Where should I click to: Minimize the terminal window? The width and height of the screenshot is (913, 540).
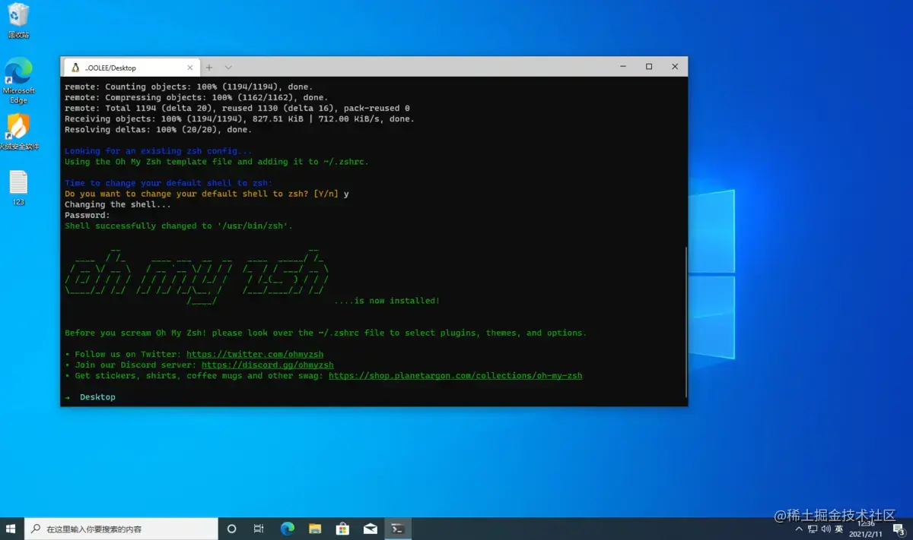[622, 67]
